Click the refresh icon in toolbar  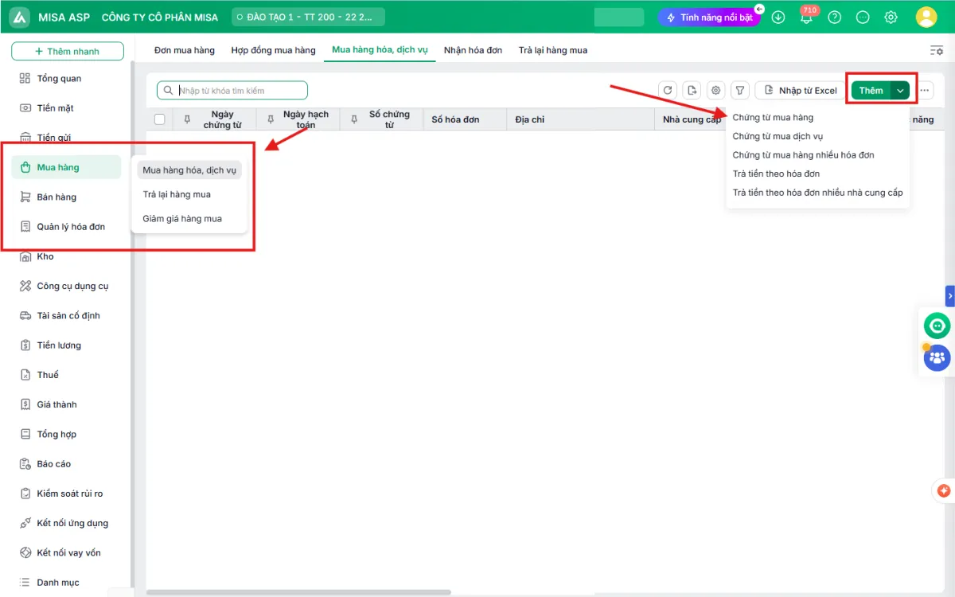668,91
